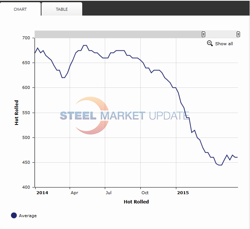Click the right scrollbar grip handle
This screenshot has width=250, height=229.
click(x=238, y=34)
